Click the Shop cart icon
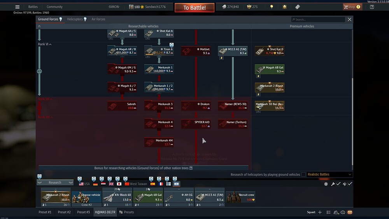Viewport: 389px width, 219px height. pyautogui.click(x=346, y=7)
